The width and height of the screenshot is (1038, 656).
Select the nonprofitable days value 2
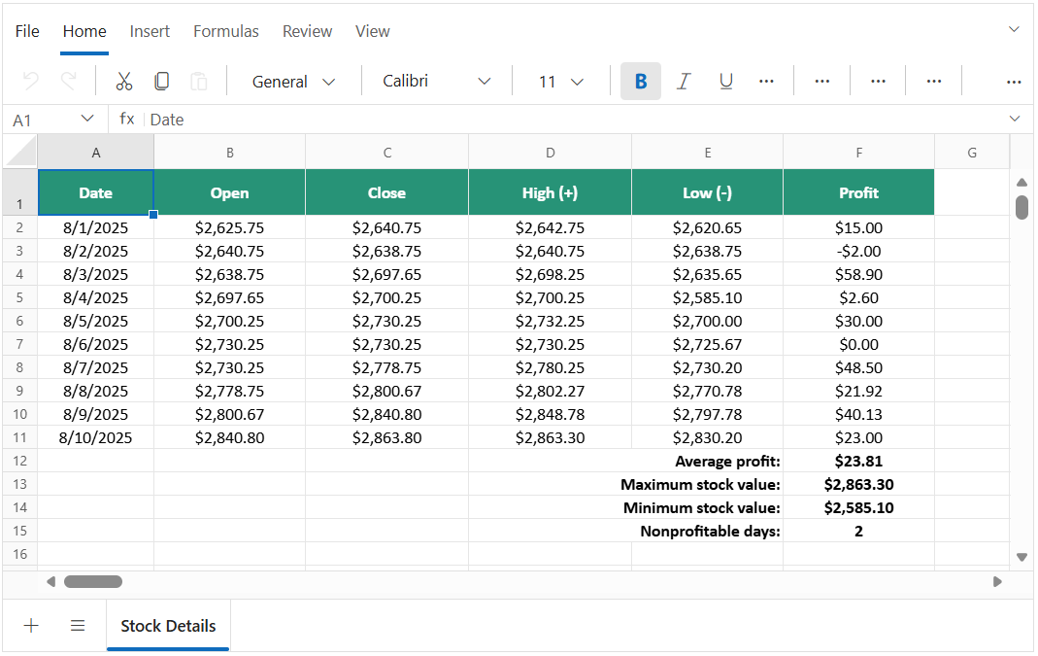pos(858,531)
